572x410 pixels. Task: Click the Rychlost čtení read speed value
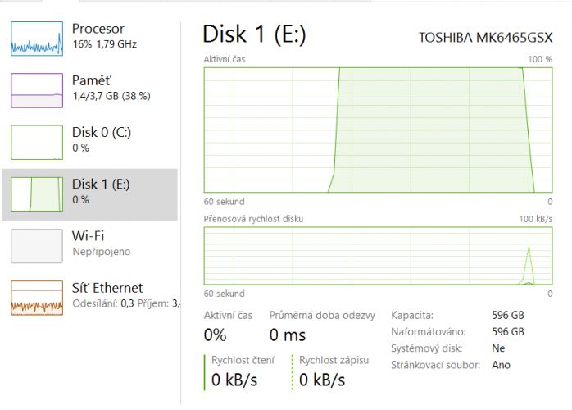pyautogui.click(x=234, y=380)
